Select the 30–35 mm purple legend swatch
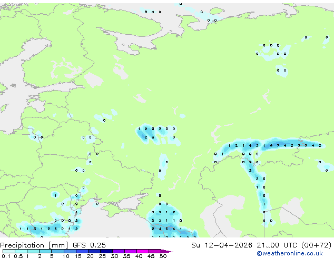Viewport: 334px width, 258px height. (118, 251)
